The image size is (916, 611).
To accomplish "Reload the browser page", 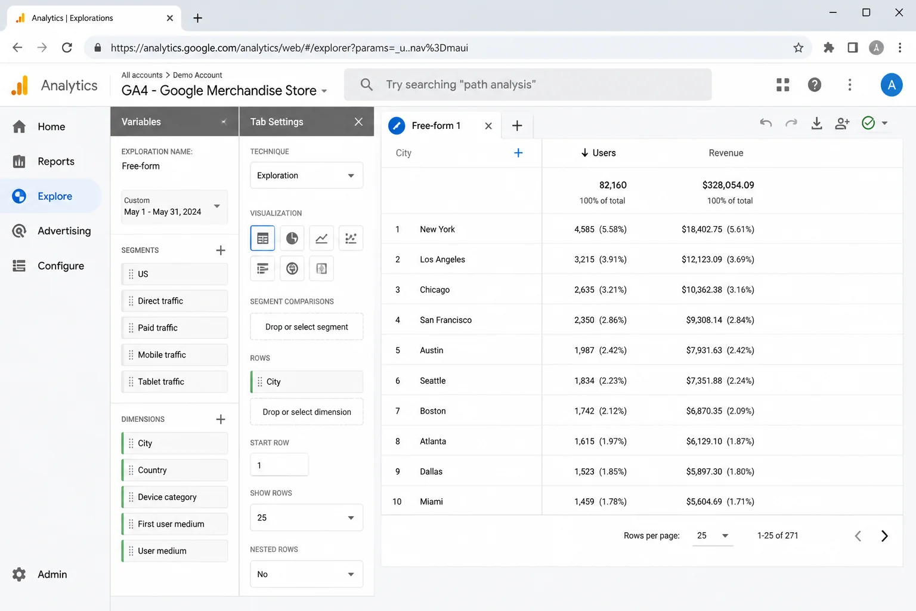I will (x=67, y=48).
